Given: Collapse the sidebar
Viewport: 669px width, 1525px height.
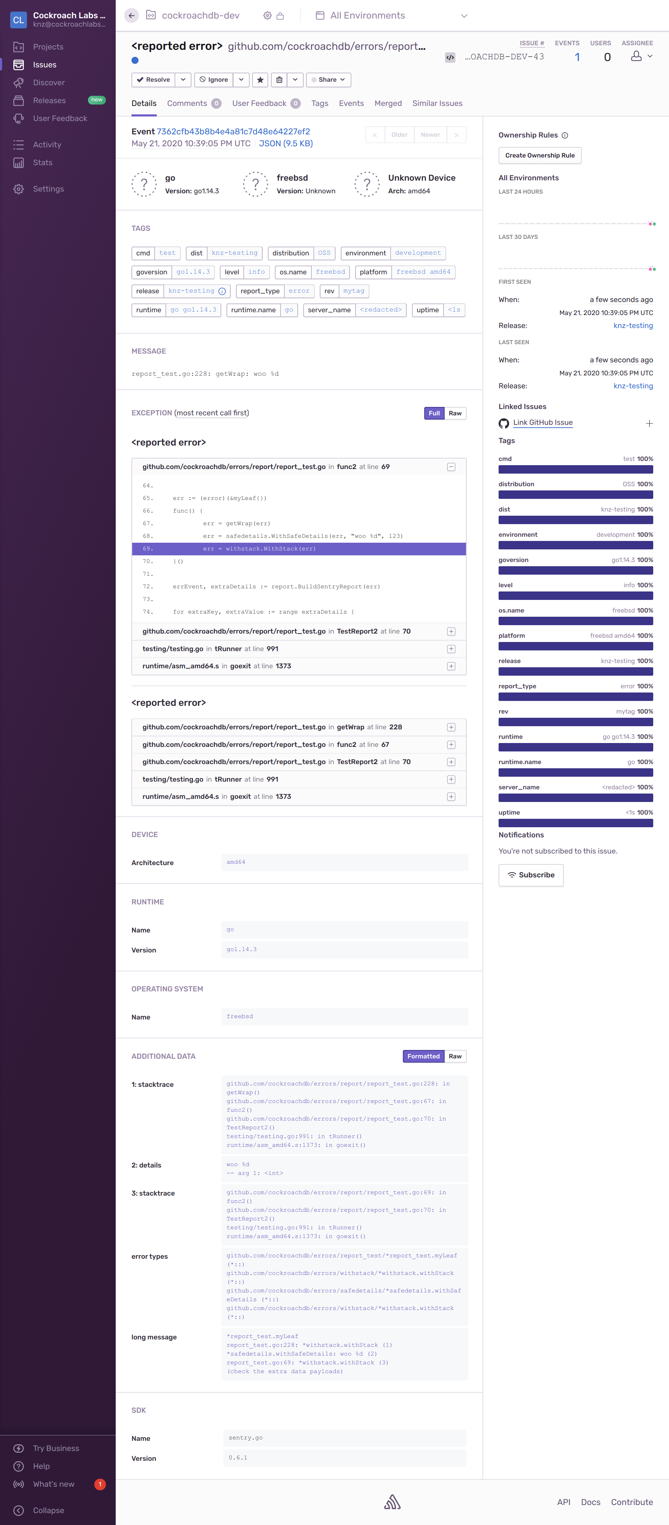Looking at the screenshot, I should (x=48, y=1510).
